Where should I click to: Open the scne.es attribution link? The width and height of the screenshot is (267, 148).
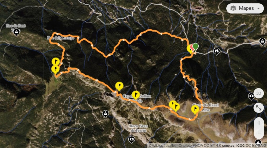(229, 146)
